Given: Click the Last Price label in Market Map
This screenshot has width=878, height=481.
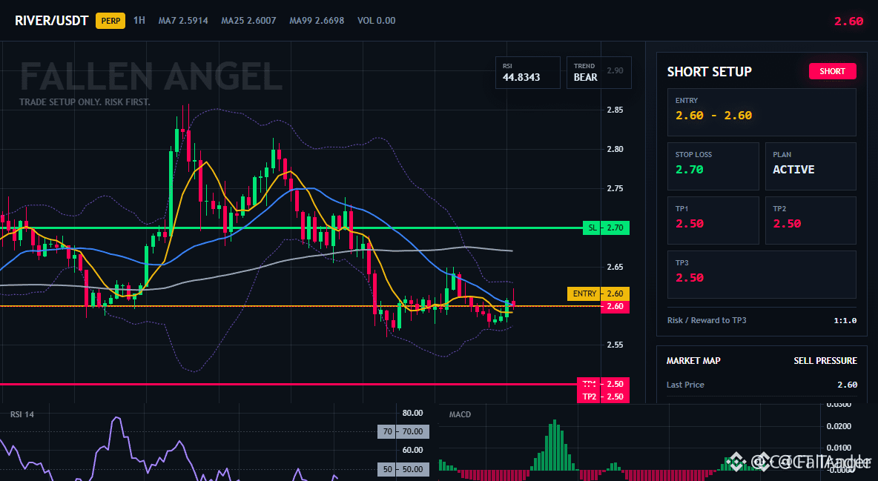Looking at the screenshot, I should (x=685, y=385).
